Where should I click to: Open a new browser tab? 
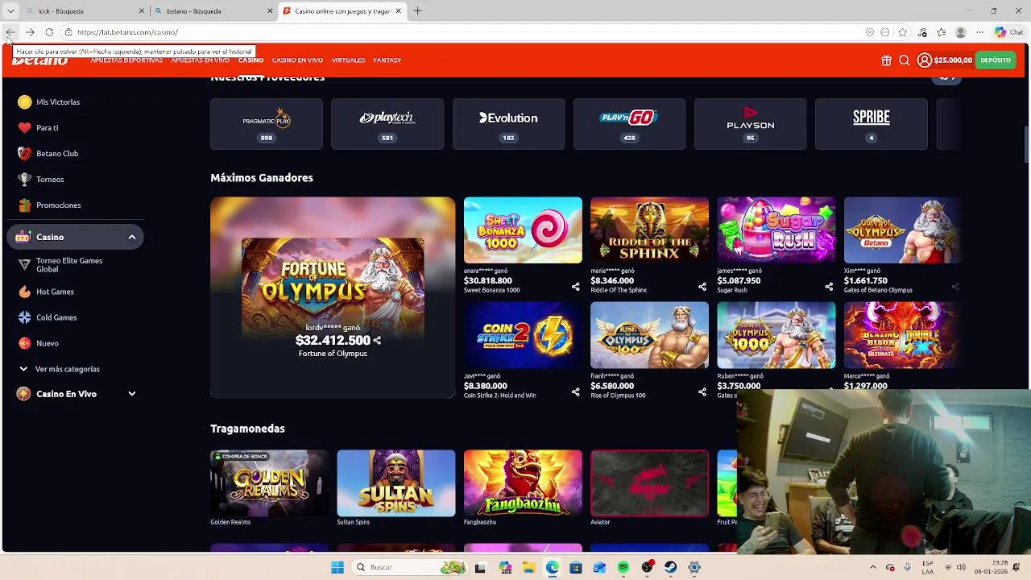(417, 11)
